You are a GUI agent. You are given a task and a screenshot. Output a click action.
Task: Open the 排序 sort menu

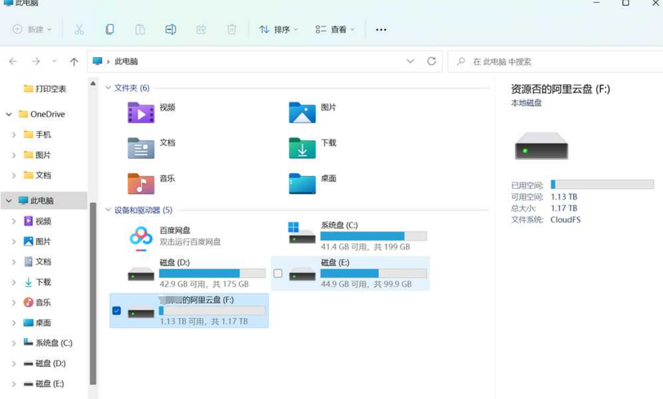pyautogui.click(x=279, y=30)
